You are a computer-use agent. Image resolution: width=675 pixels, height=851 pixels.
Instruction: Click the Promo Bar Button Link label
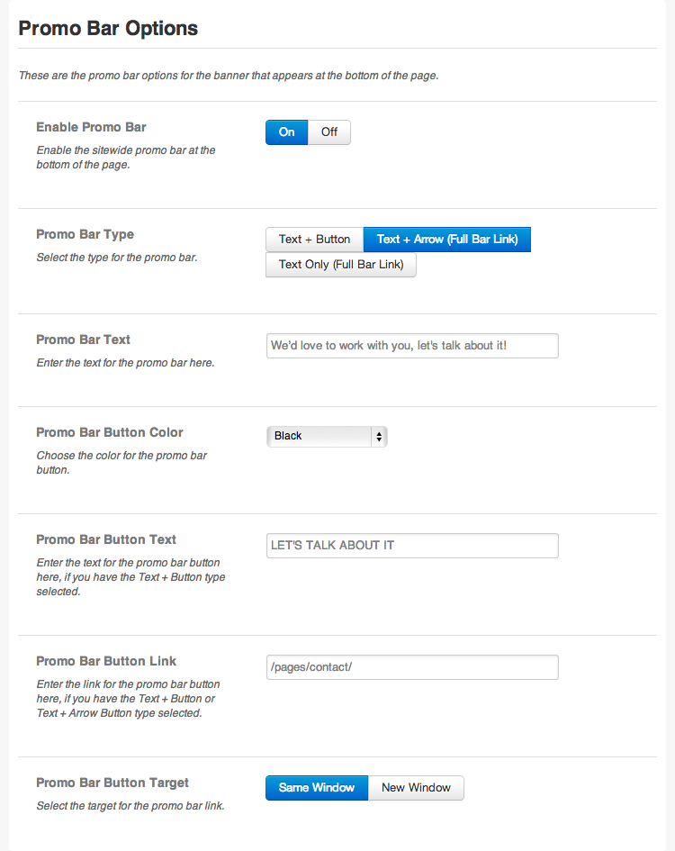coord(105,661)
